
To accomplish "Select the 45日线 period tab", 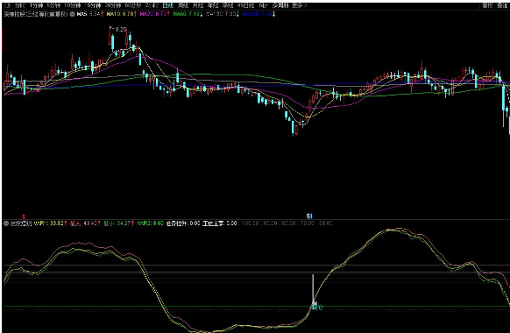I will [x=245, y=5].
